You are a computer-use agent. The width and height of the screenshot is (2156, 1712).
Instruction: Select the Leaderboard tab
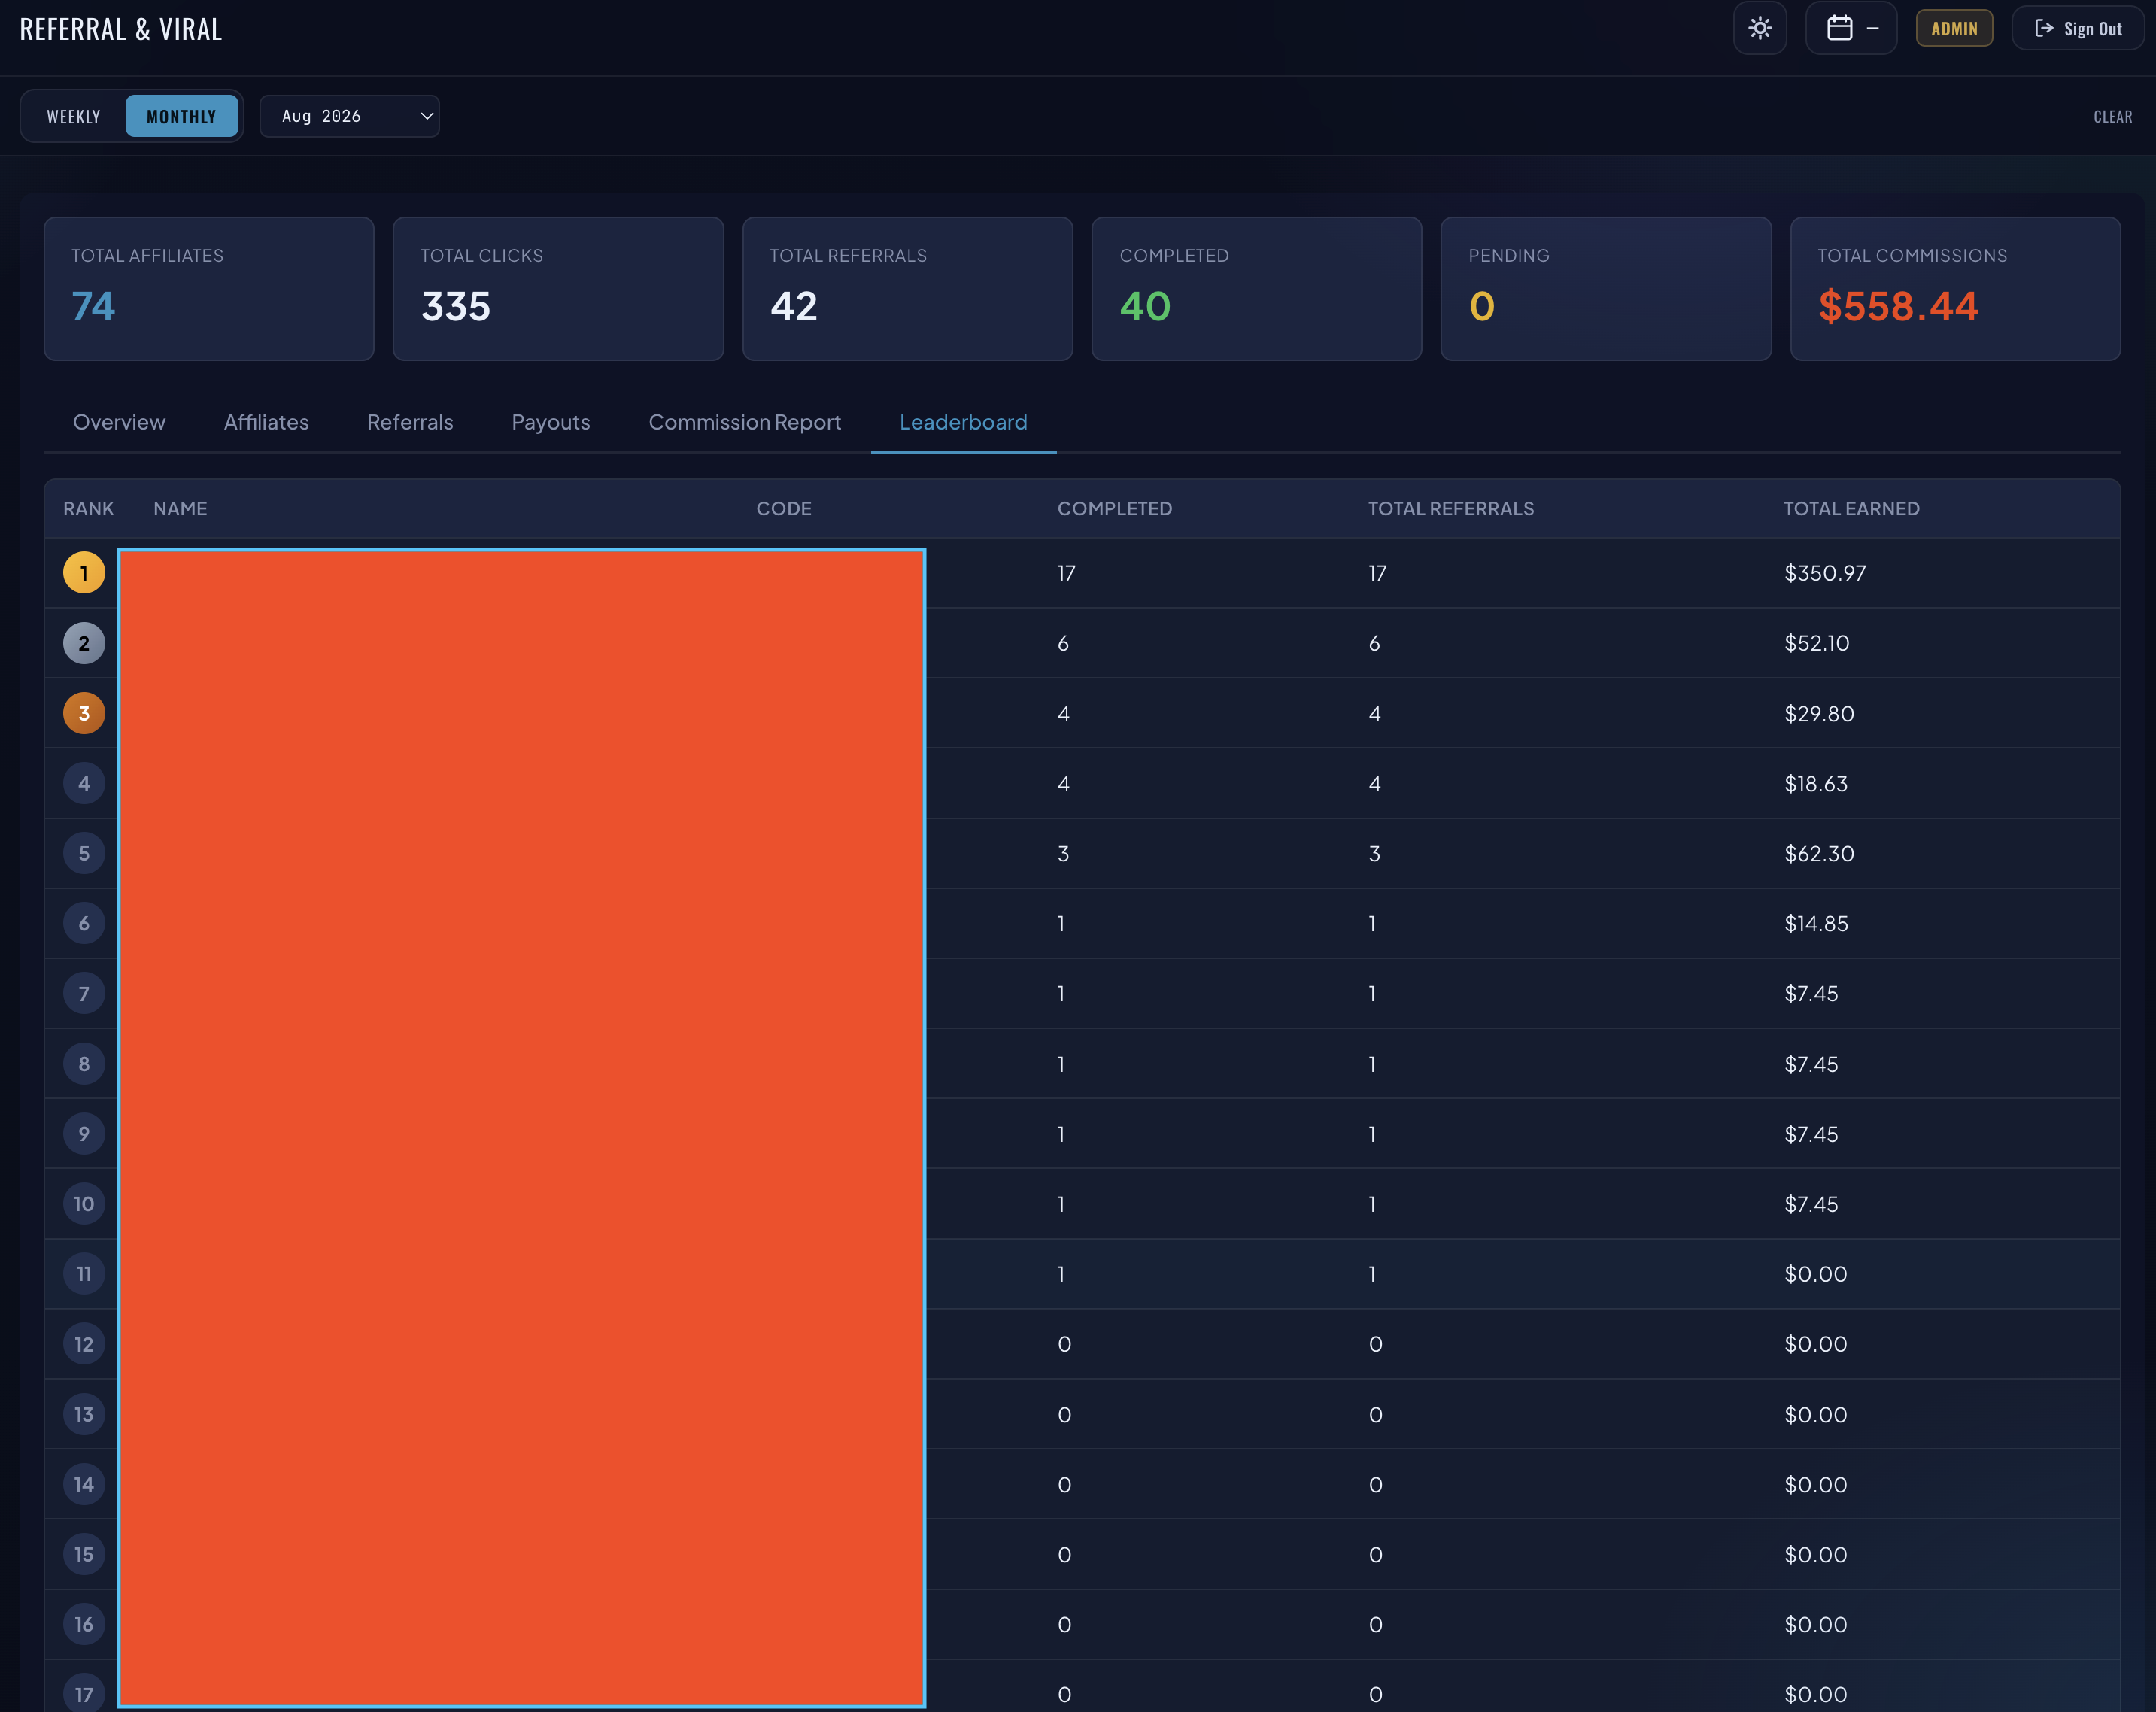(963, 422)
